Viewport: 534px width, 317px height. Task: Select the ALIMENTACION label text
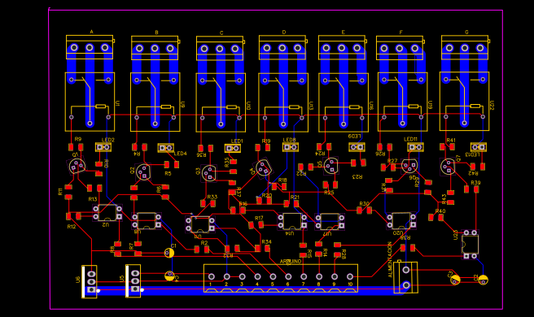click(390, 260)
